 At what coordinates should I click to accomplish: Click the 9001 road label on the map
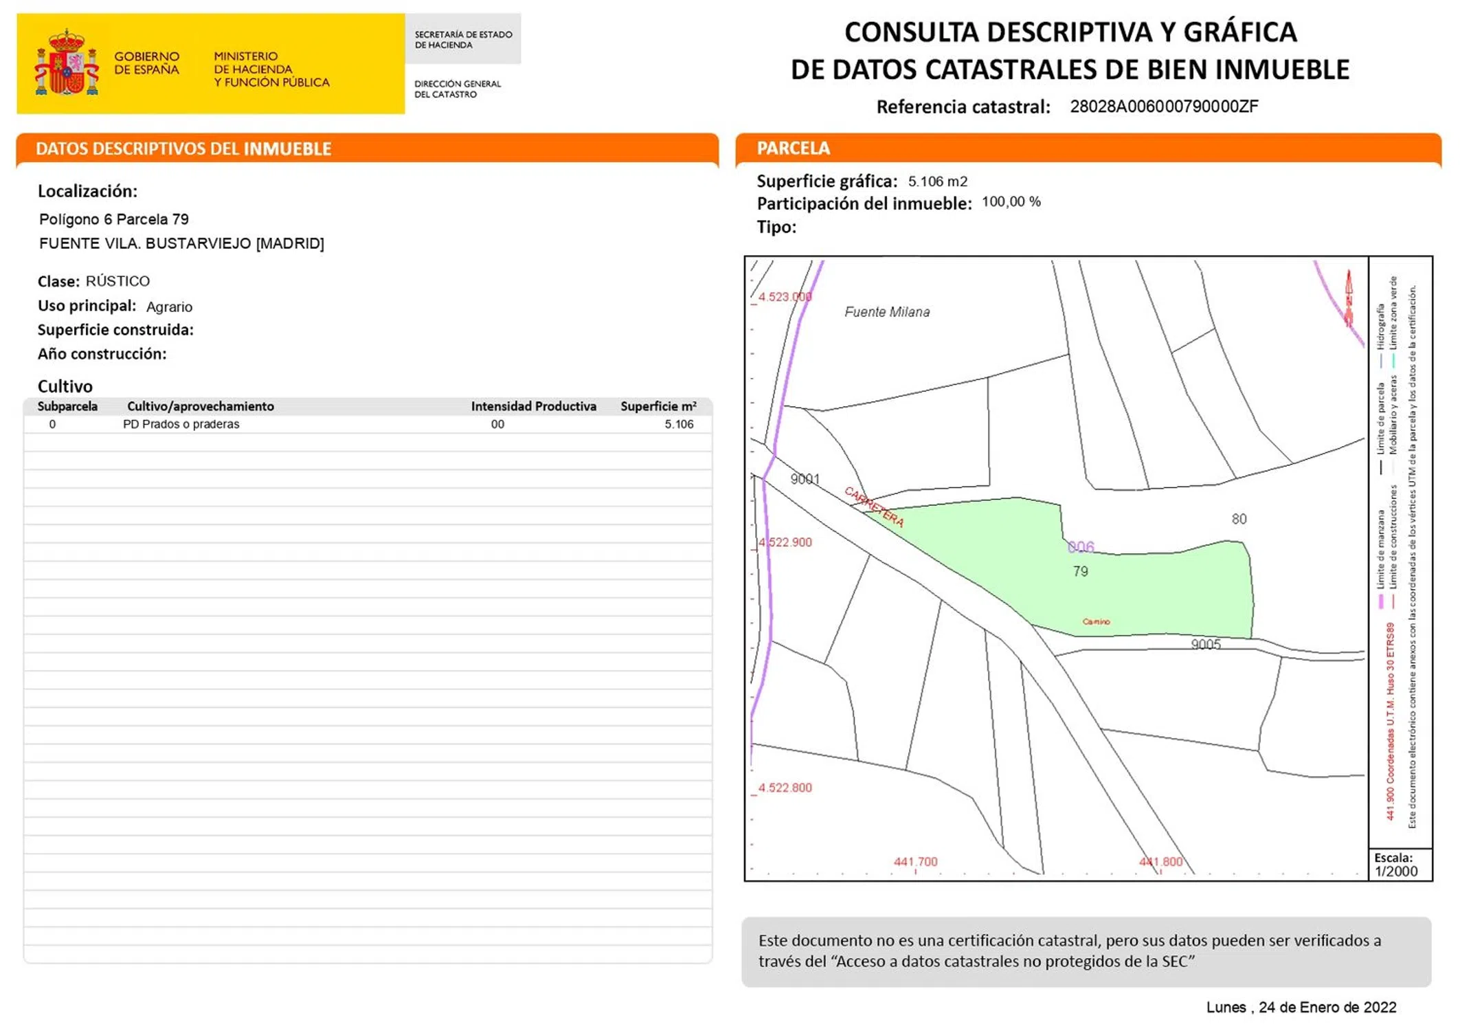click(x=805, y=479)
